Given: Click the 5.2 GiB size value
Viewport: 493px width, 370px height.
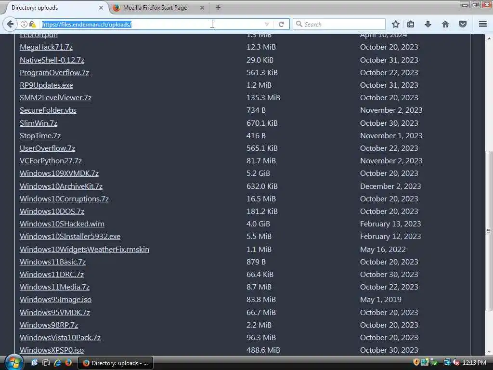Looking at the screenshot, I should (x=258, y=173).
